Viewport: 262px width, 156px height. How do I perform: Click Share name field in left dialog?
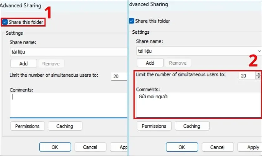pos(69,52)
